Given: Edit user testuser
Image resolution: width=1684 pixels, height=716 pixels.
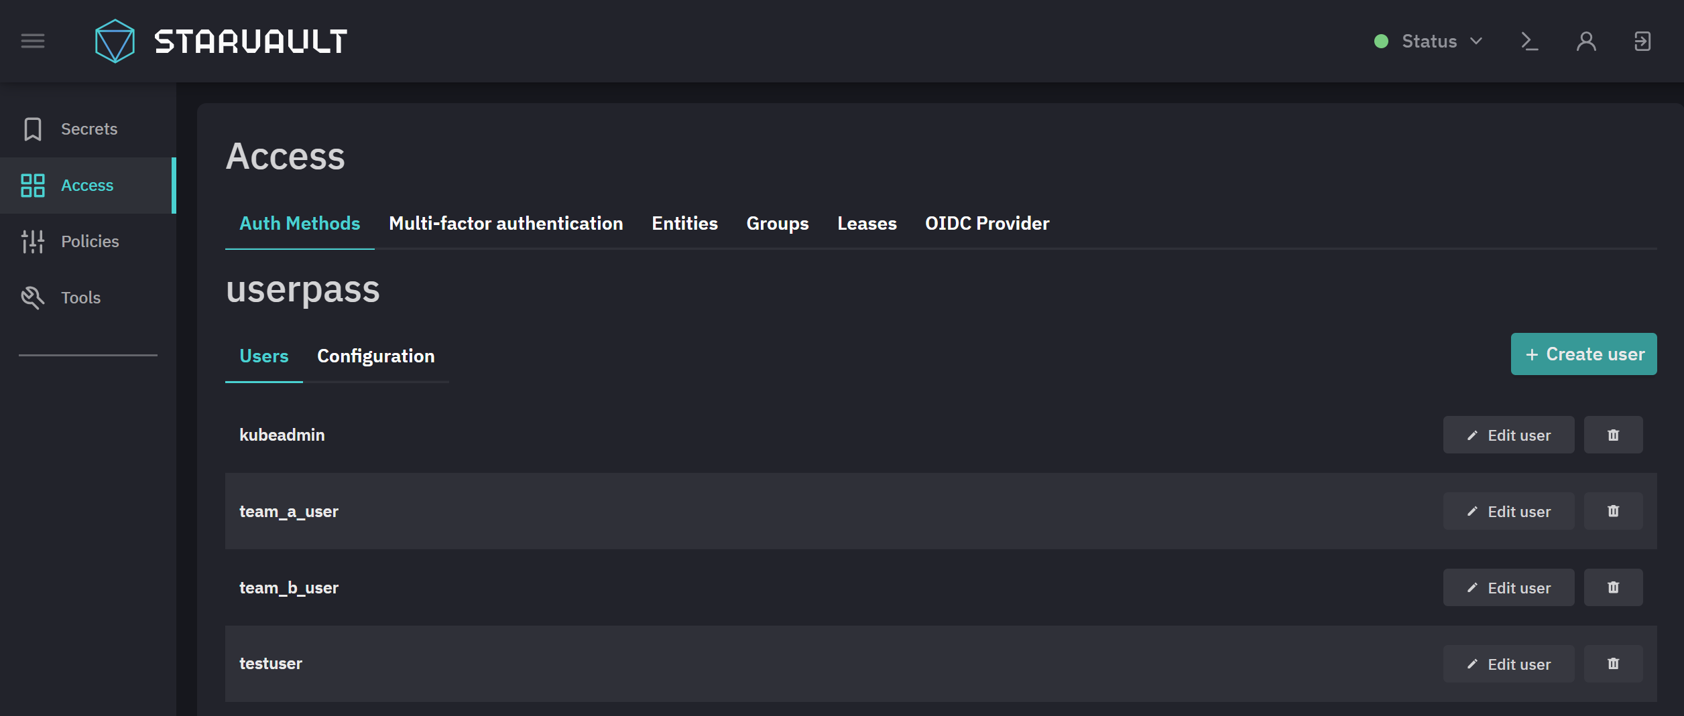Looking at the screenshot, I should pyautogui.click(x=1508, y=664).
